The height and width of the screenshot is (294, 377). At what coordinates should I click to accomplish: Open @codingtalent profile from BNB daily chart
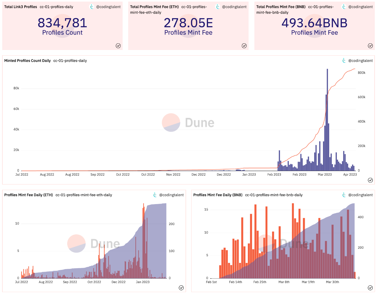tap(360, 195)
